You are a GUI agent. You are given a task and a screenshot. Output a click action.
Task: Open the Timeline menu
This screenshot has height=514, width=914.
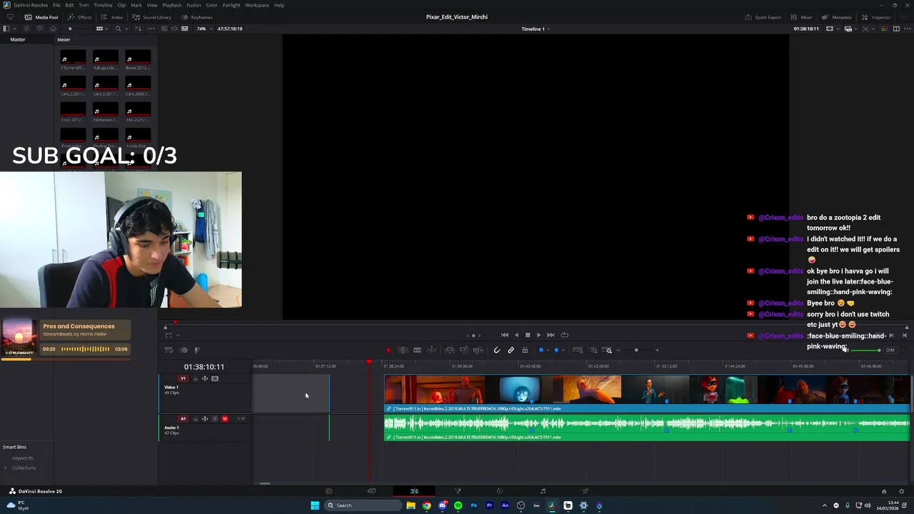(x=103, y=5)
